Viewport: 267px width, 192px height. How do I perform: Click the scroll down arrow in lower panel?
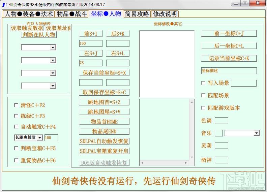[x=192, y=157]
